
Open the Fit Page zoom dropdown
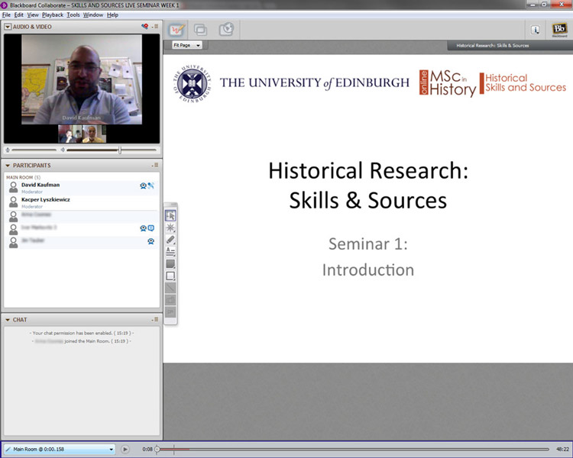pos(186,45)
